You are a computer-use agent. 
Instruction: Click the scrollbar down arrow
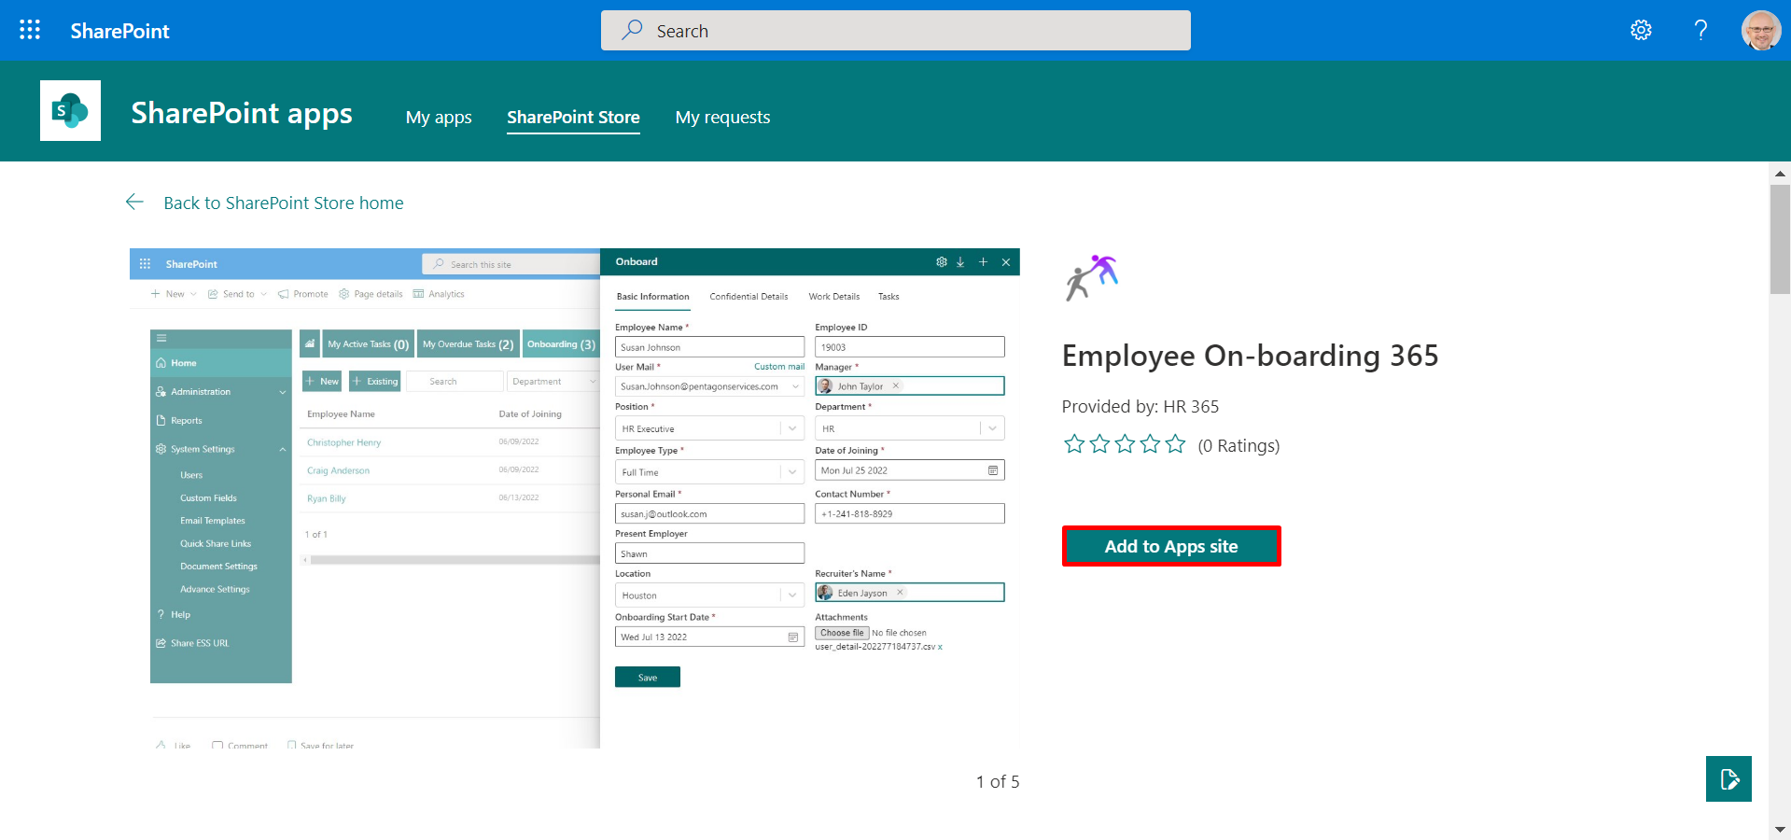[x=1780, y=830]
